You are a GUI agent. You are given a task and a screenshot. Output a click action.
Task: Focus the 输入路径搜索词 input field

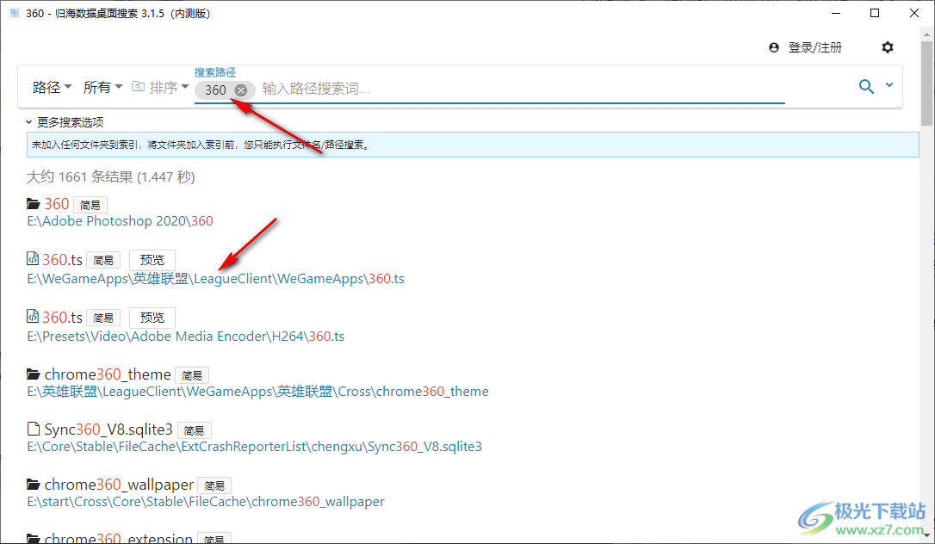[x=523, y=89]
